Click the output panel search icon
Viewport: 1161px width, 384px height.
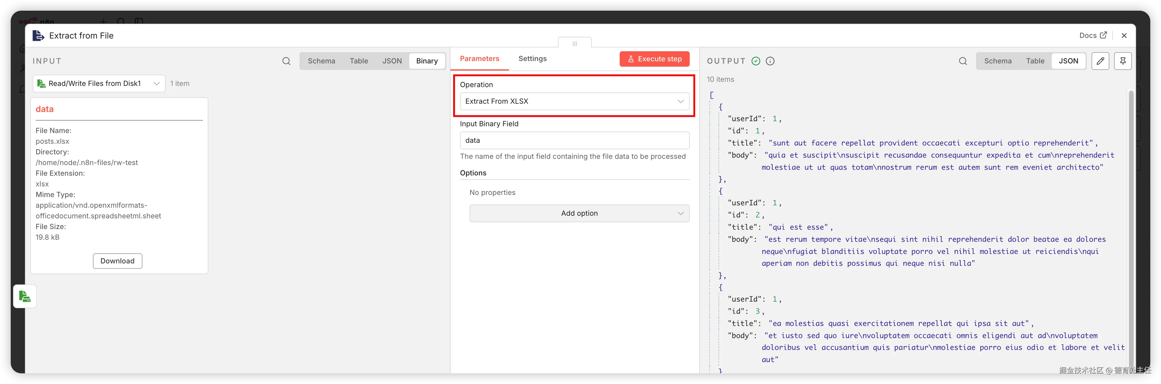(x=963, y=61)
